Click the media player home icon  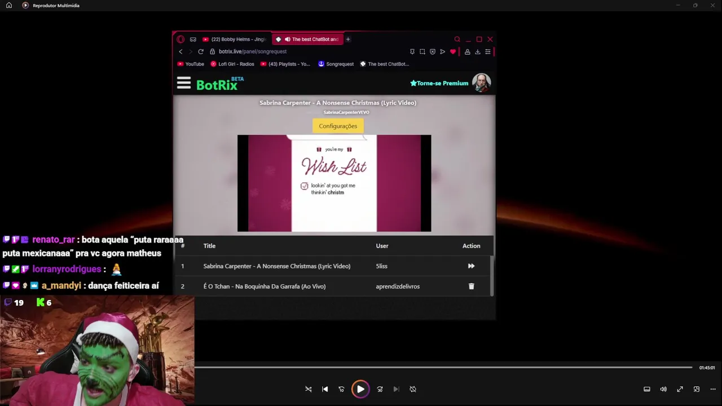[x=9, y=5]
